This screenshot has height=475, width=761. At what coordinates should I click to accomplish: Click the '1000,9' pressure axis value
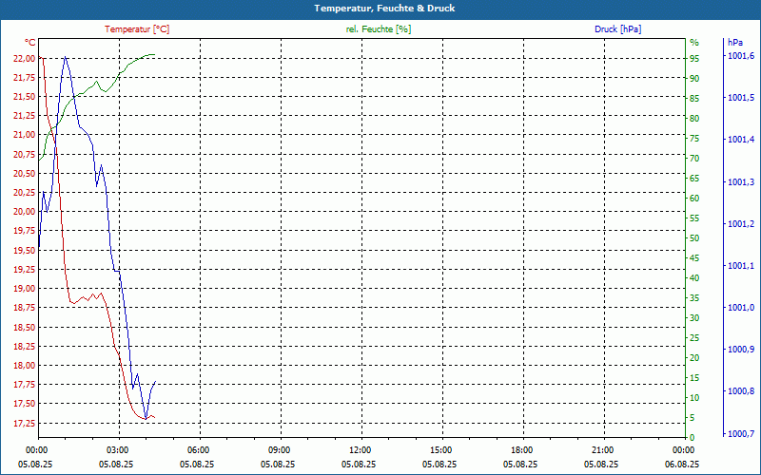[x=741, y=350]
